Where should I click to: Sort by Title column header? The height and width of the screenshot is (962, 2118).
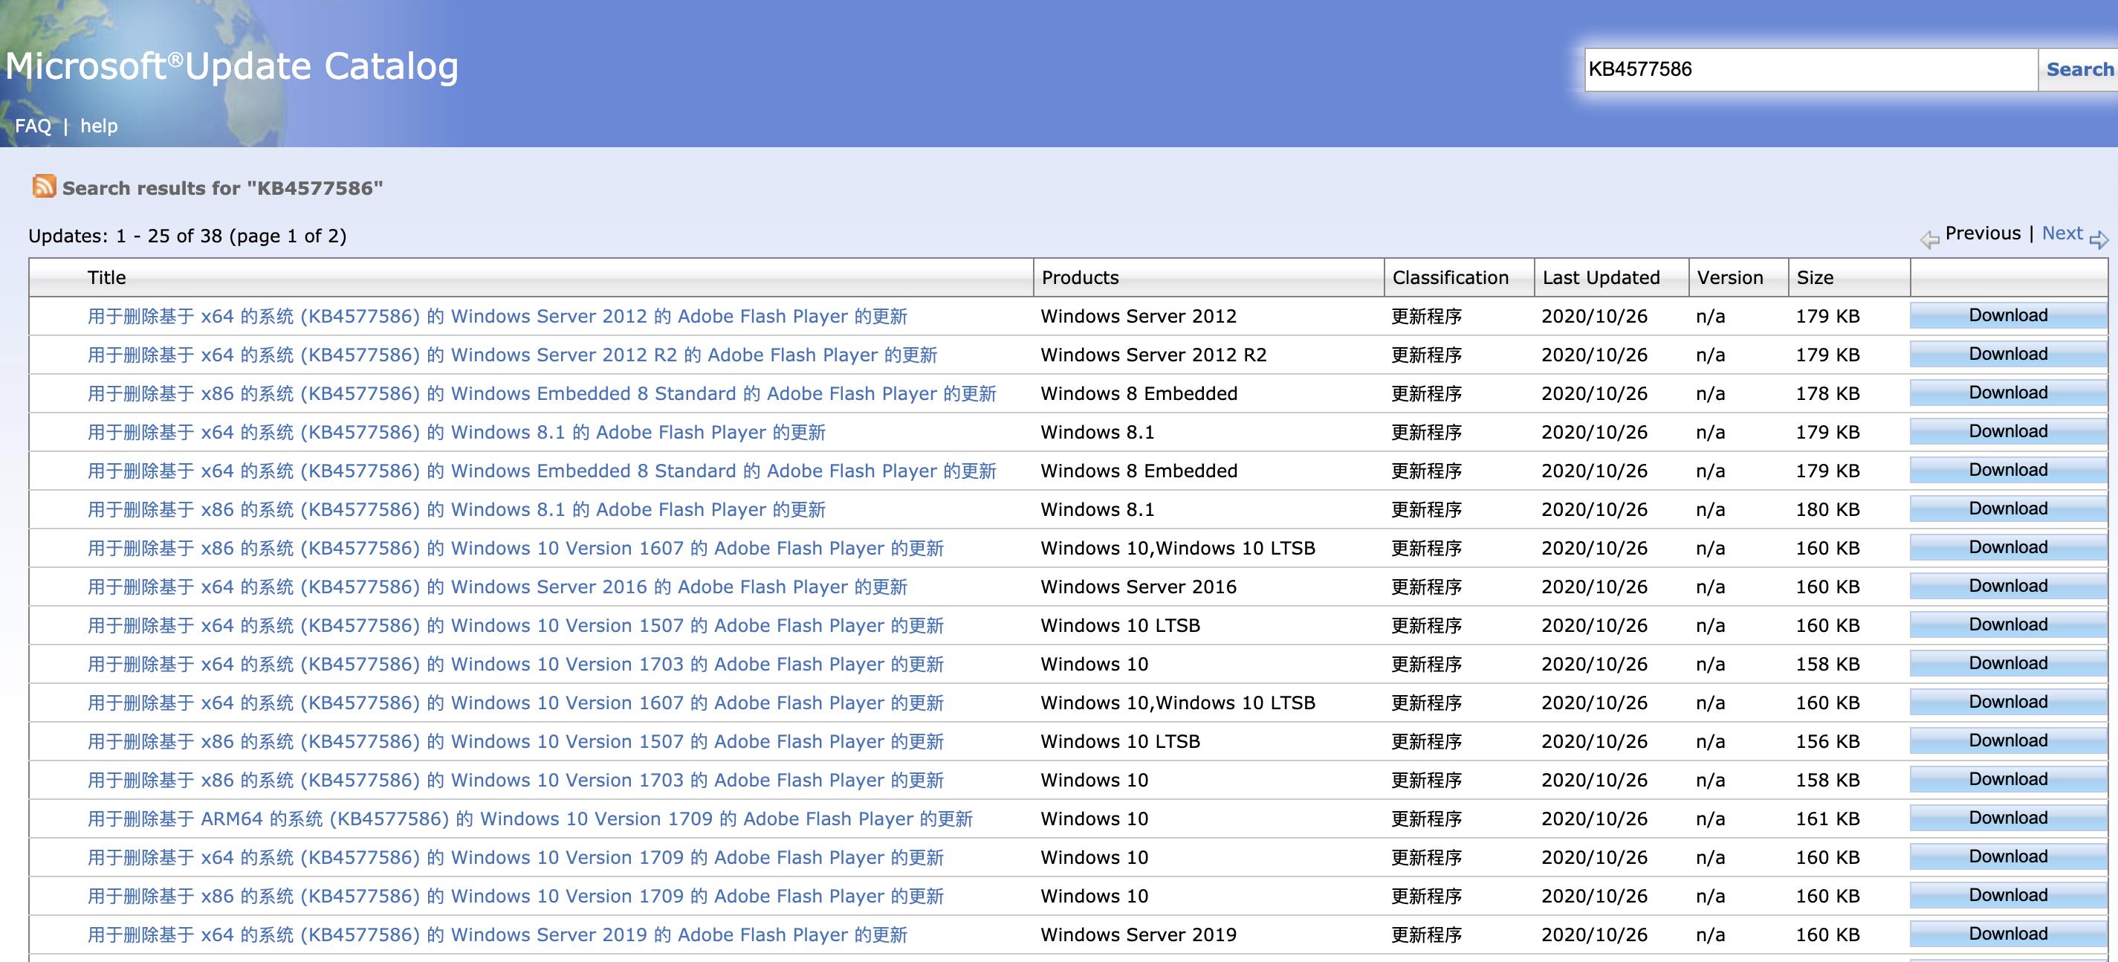tap(107, 278)
